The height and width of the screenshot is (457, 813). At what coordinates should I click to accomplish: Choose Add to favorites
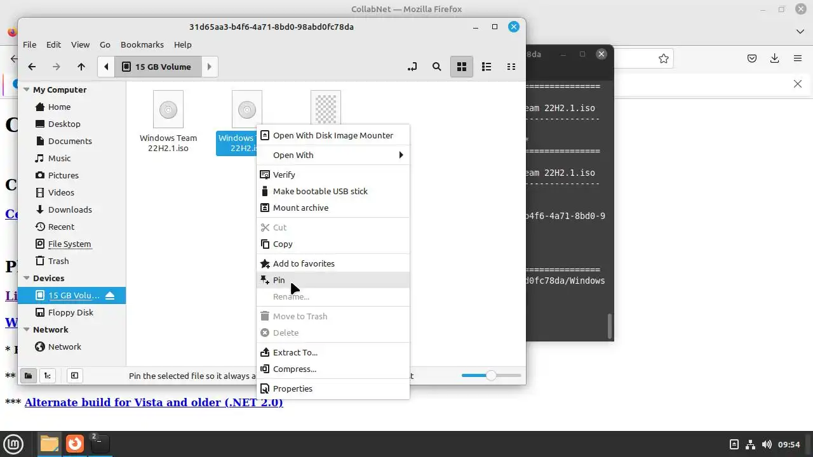pyautogui.click(x=333, y=263)
